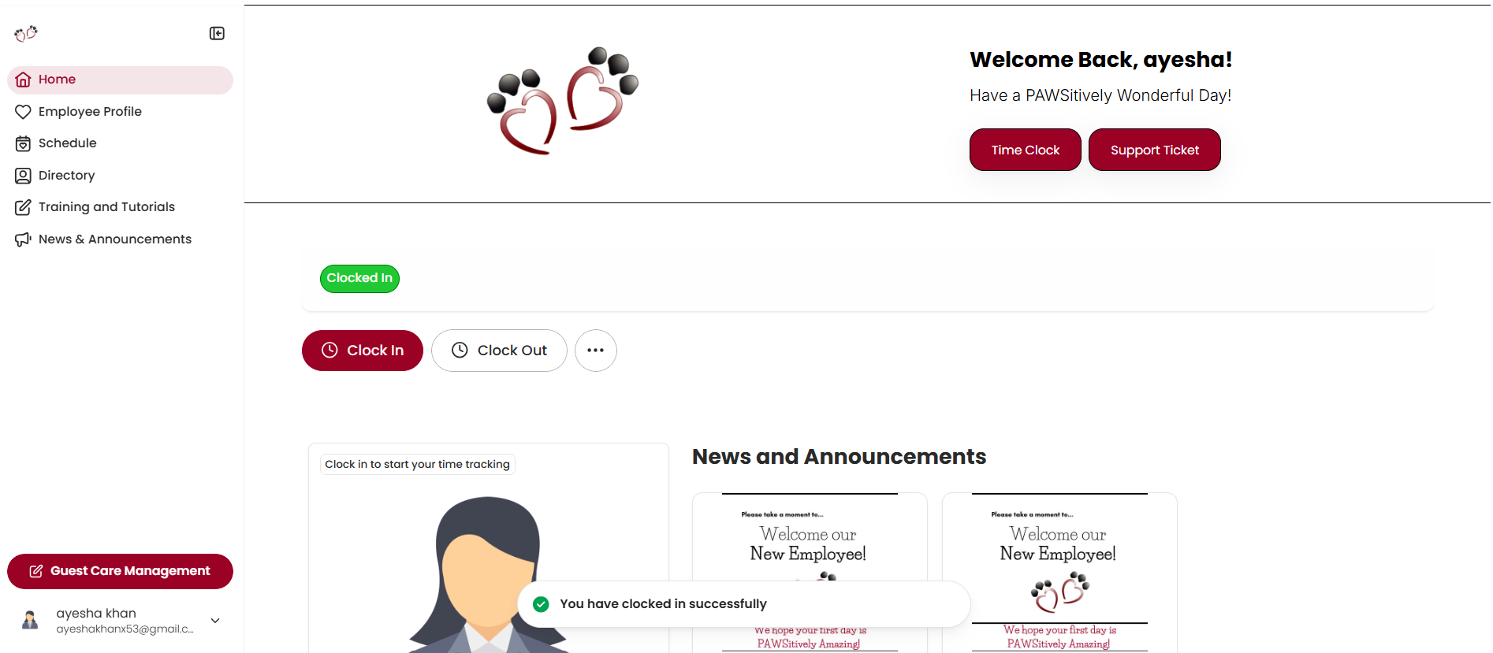
Task: Collapse the sidebar with the panel icon
Action: (217, 33)
